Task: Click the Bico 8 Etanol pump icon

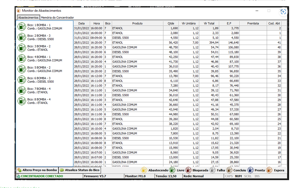Action: (22, 101)
